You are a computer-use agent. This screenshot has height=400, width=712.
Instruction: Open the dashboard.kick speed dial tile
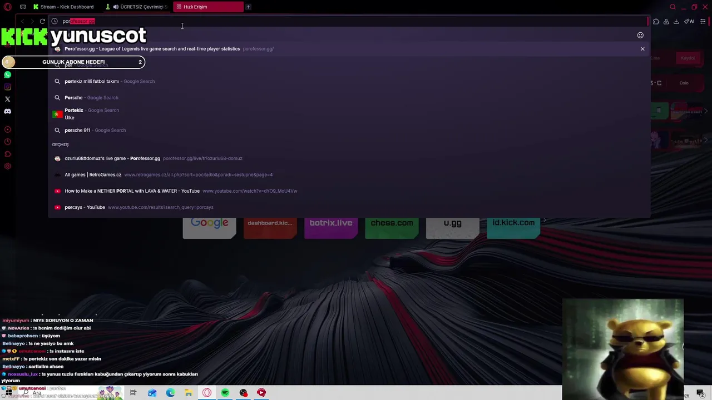[270, 228]
